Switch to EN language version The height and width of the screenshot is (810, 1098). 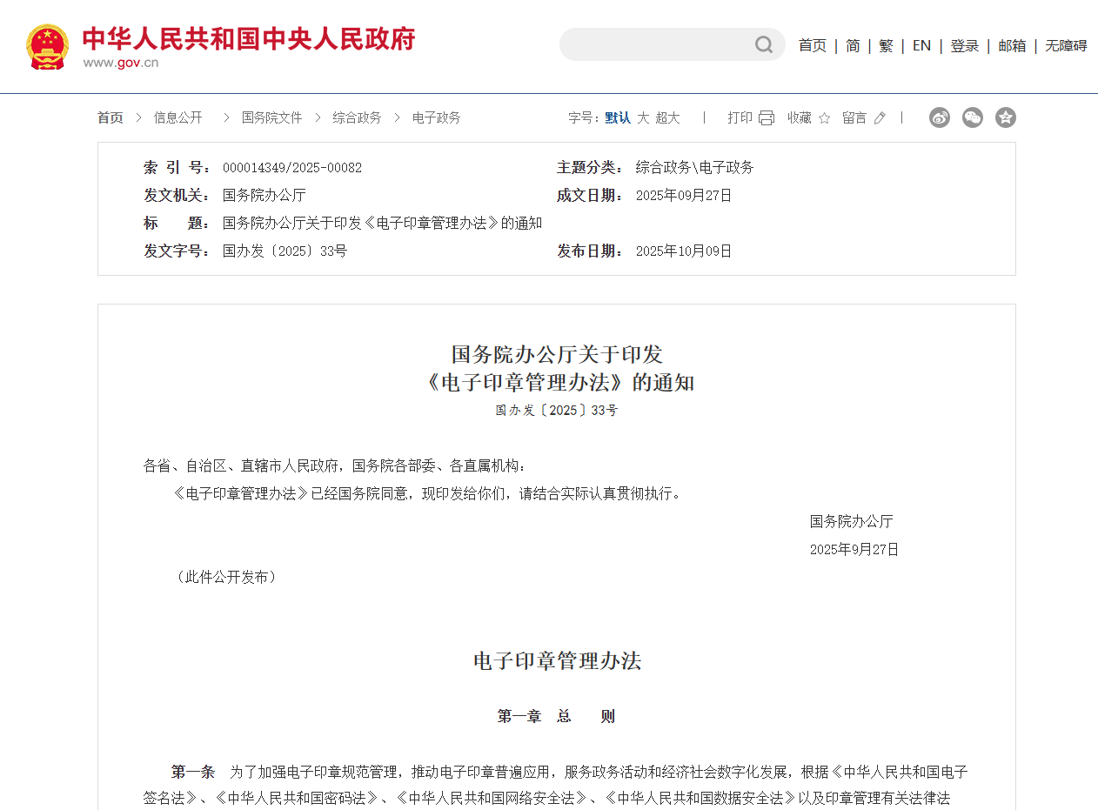coord(921,45)
